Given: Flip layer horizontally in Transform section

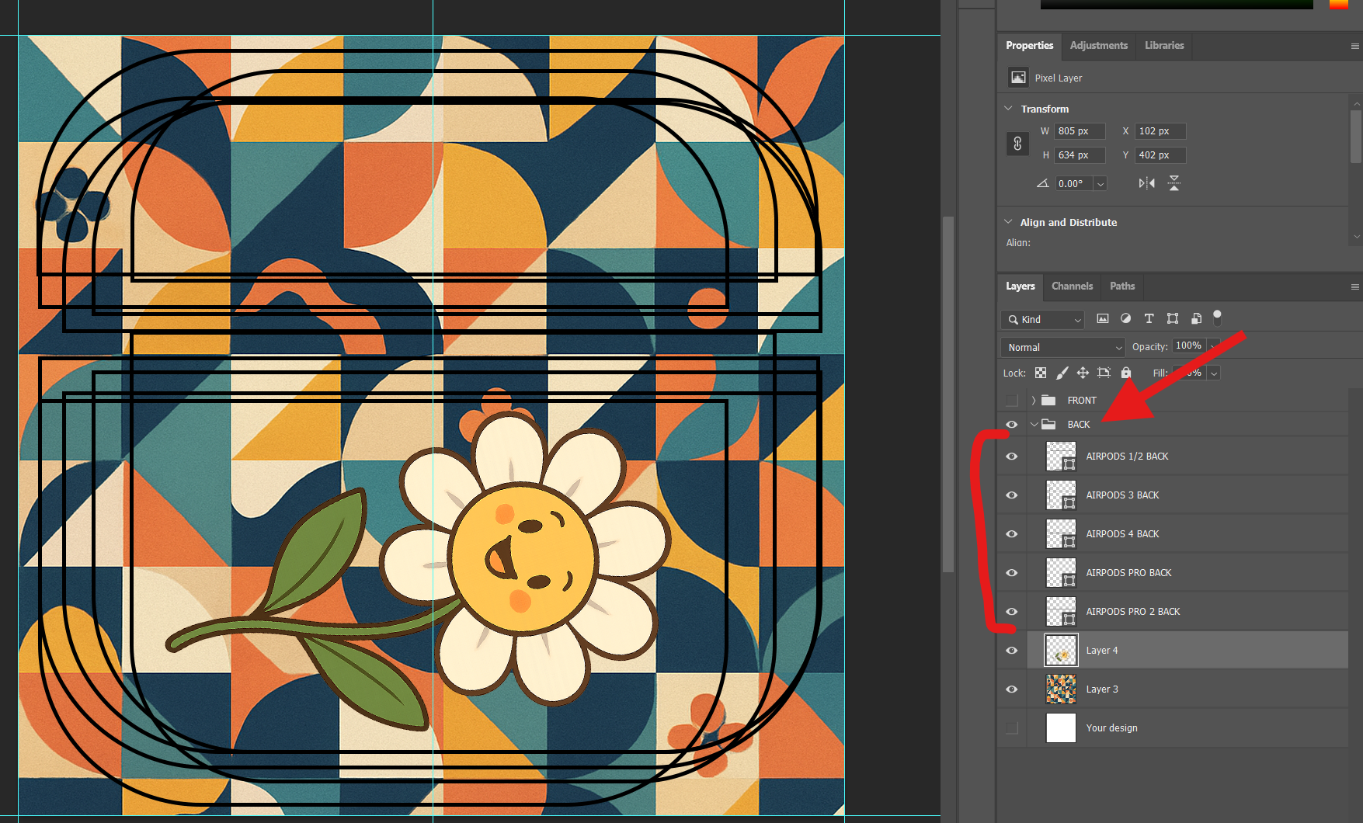Looking at the screenshot, I should [1146, 183].
